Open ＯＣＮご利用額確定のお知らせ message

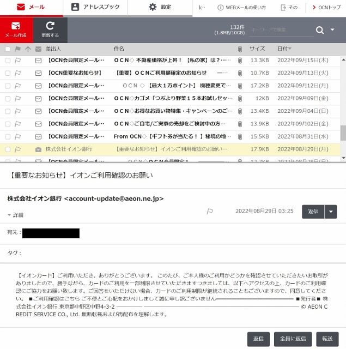coord(171,73)
